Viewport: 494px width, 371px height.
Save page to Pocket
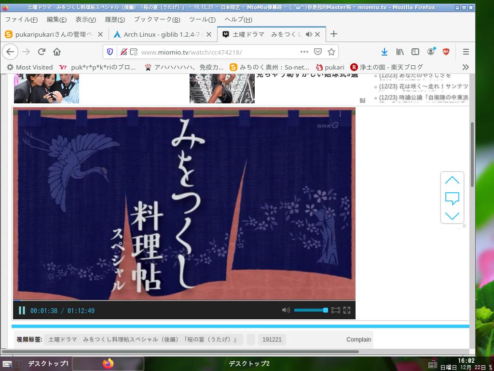tap(318, 52)
